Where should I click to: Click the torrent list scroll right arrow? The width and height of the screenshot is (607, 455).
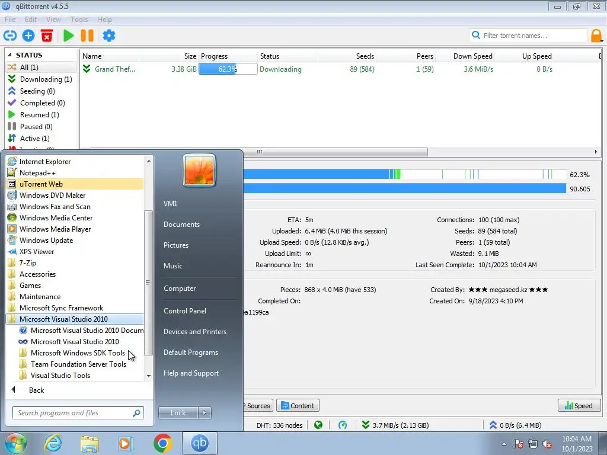pyautogui.click(x=596, y=152)
